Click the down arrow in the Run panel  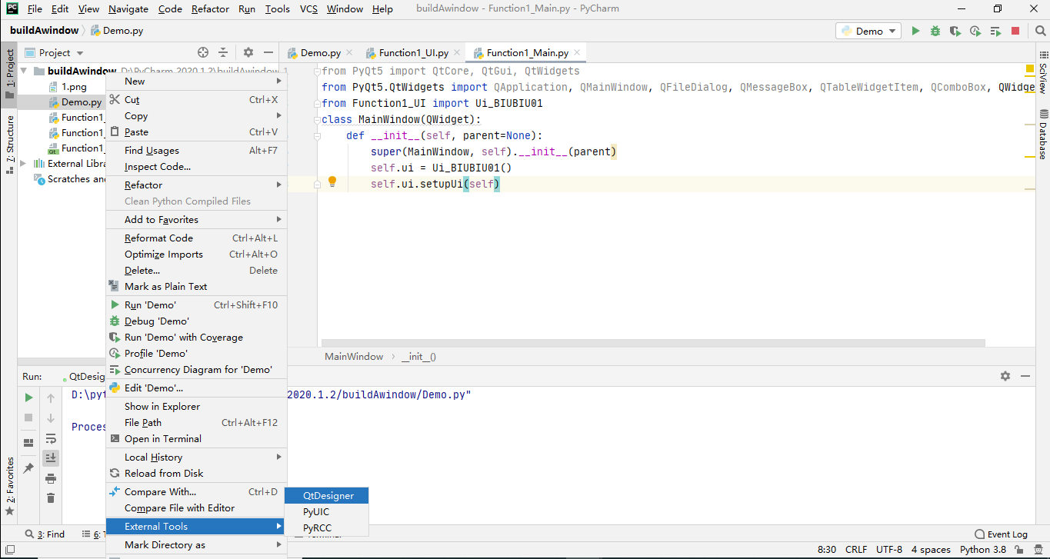click(51, 418)
